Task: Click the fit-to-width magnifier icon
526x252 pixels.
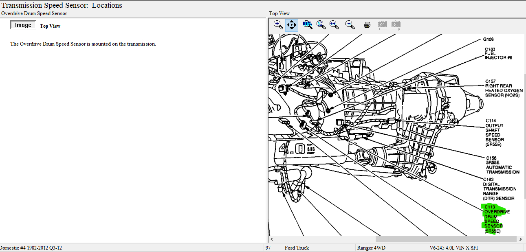Action: (335, 25)
